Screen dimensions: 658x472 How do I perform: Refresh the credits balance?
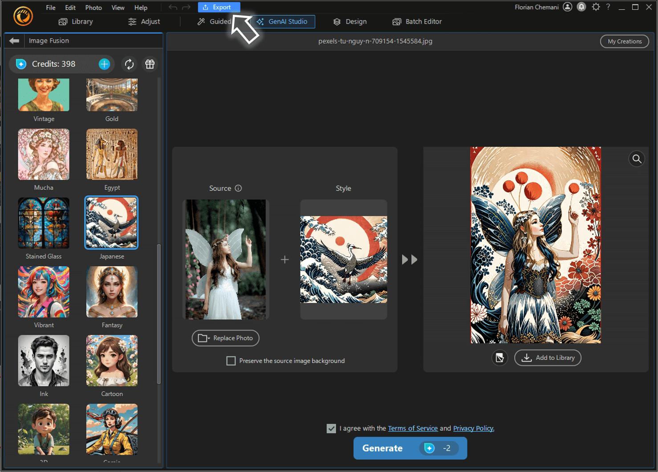[x=129, y=64]
